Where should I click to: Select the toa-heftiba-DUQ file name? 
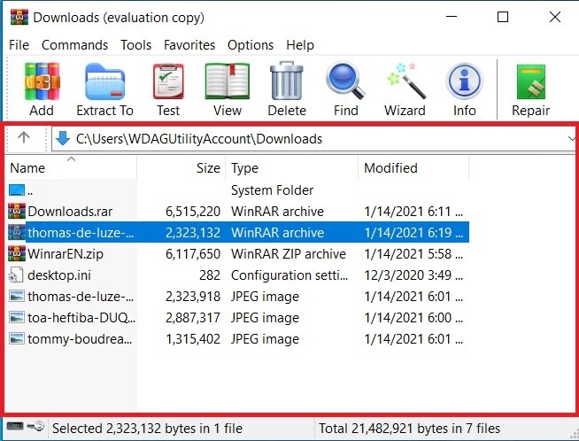pos(81,318)
